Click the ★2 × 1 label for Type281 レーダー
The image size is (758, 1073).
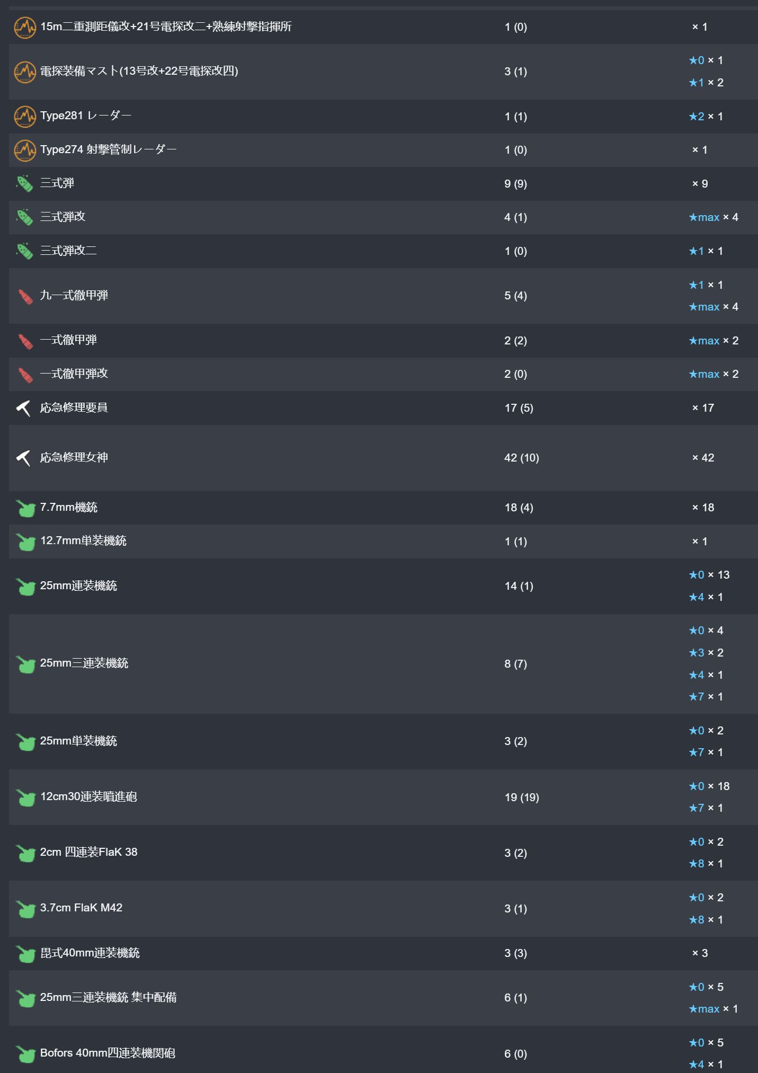click(x=706, y=117)
